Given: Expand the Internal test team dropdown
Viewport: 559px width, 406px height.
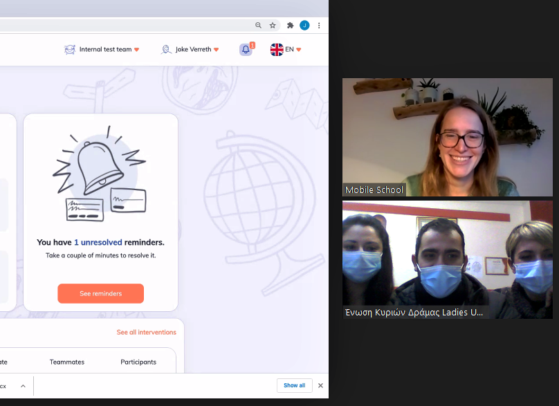Looking at the screenshot, I should (x=136, y=50).
